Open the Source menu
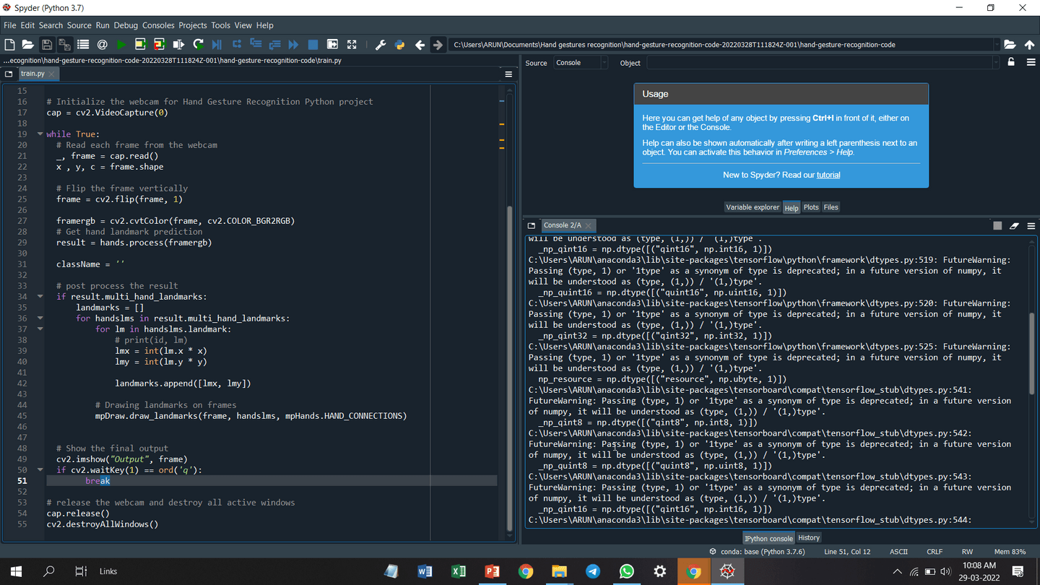This screenshot has height=585, width=1040. [79, 25]
